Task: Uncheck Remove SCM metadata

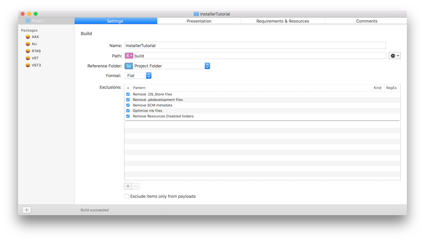Action: coord(128,105)
